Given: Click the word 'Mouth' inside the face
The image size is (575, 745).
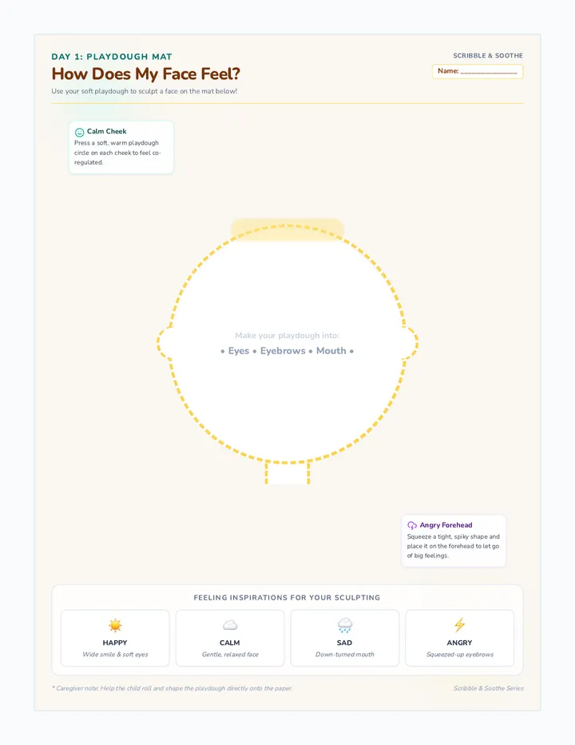Looking at the screenshot, I should [x=331, y=351].
